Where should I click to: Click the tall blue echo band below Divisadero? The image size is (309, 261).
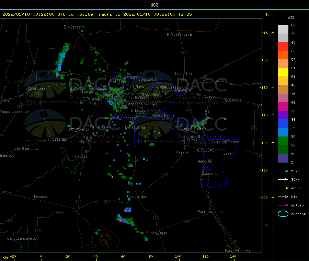tap(62, 58)
